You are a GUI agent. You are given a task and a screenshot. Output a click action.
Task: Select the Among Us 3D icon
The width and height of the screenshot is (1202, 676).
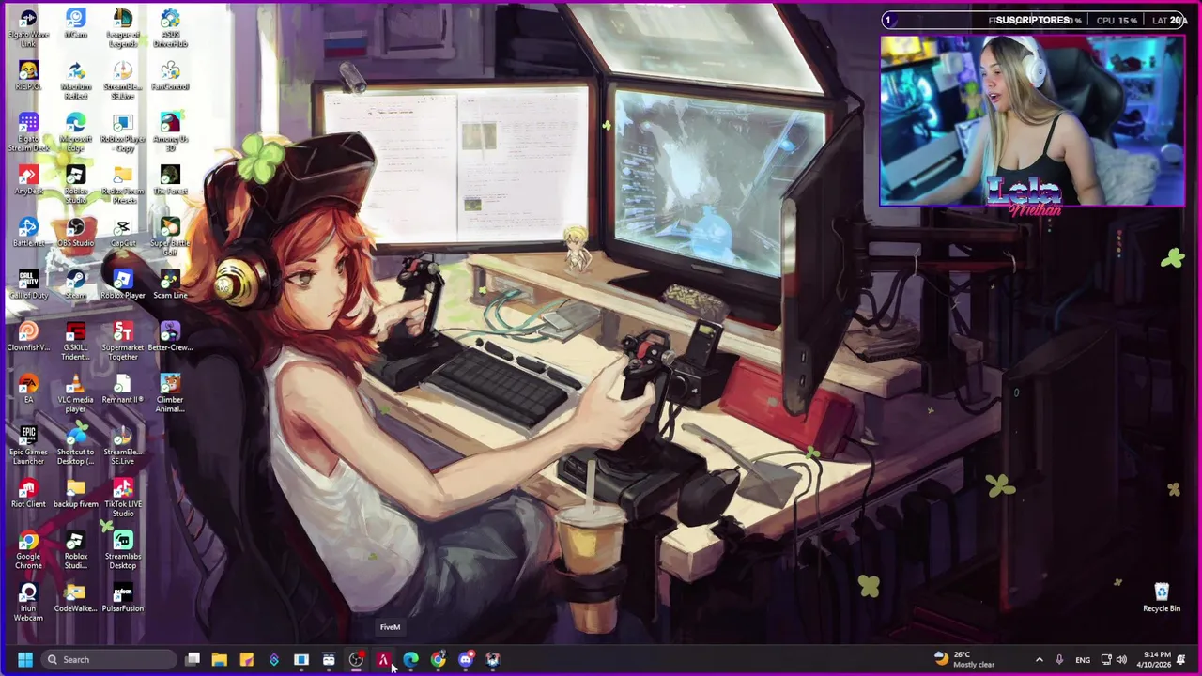tap(170, 132)
